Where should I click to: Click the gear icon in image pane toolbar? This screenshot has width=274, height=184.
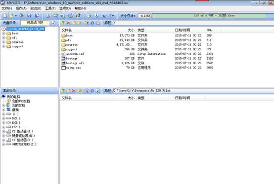tap(92, 23)
